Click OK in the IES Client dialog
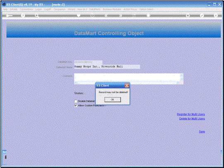The width and height of the screenshot is (224, 168). (x=113, y=99)
